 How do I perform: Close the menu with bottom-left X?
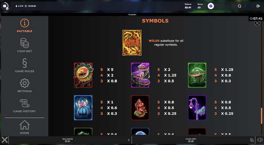pyautogui.click(x=5, y=140)
